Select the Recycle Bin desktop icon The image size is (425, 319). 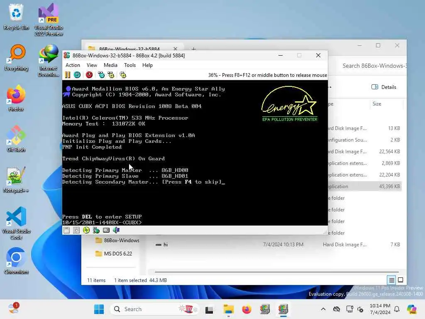16,16
